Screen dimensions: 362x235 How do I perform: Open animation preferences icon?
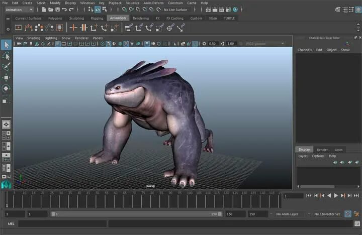pos(356,214)
